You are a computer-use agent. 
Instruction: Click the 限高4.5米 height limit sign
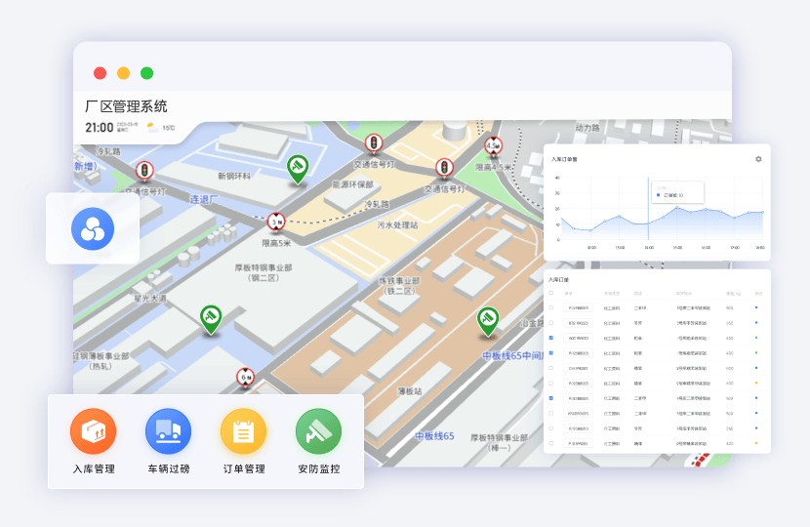point(493,146)
